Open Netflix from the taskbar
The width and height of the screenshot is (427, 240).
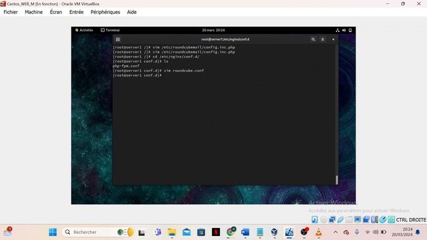(216, 232)
